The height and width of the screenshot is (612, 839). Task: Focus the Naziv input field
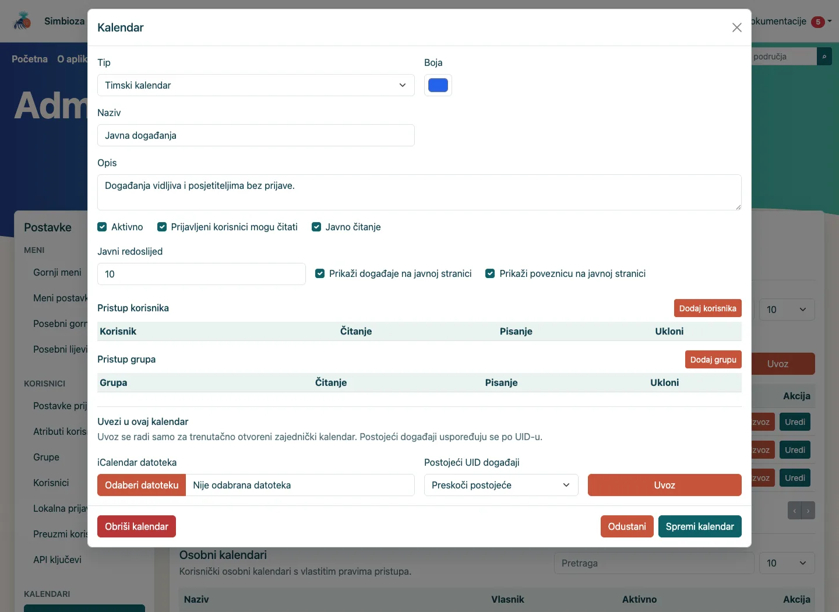[x=256, y=135]
